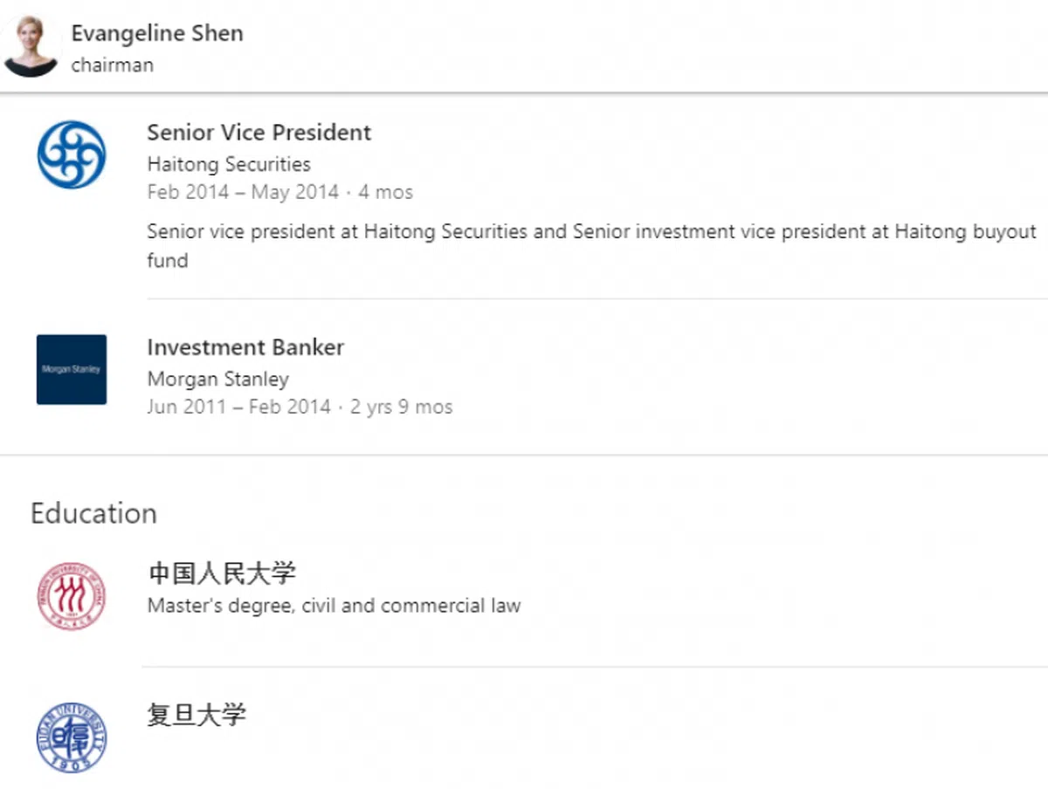Image resolution: width=1048 pixels, height=789 pixels.
Task: Open the Morgan Stanley navy logo
Action: pyautogui.click(x=72, y=369)
